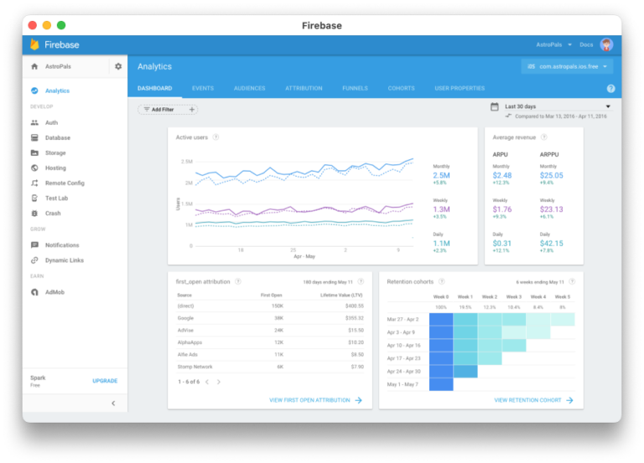644x463 pixels.
Task: Expand the AstroPals project dropdown in header
Action: [x=553, y=44]
